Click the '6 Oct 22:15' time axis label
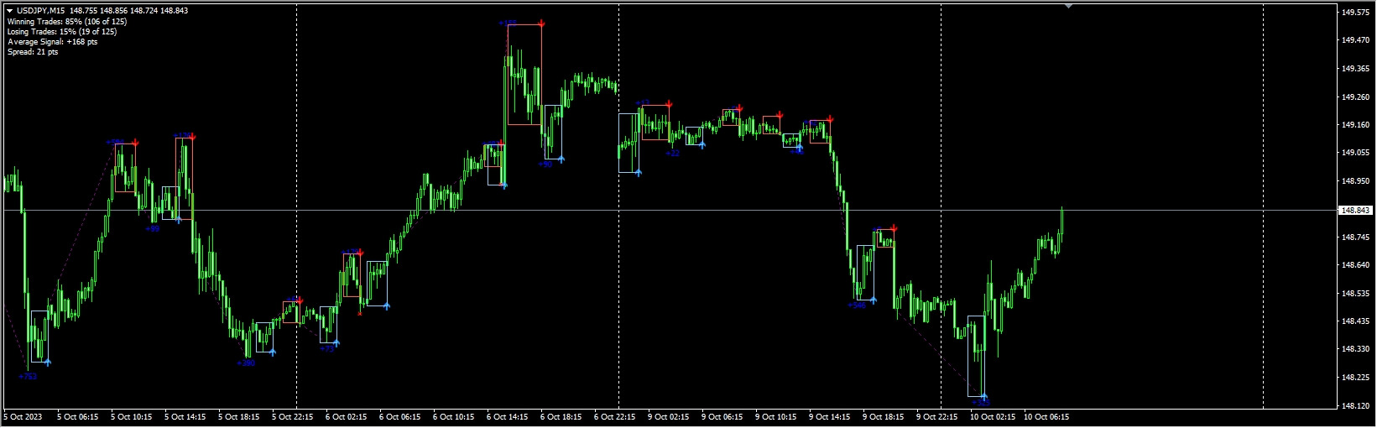This screenshot has height=428, width=1377. click(615, 416)
